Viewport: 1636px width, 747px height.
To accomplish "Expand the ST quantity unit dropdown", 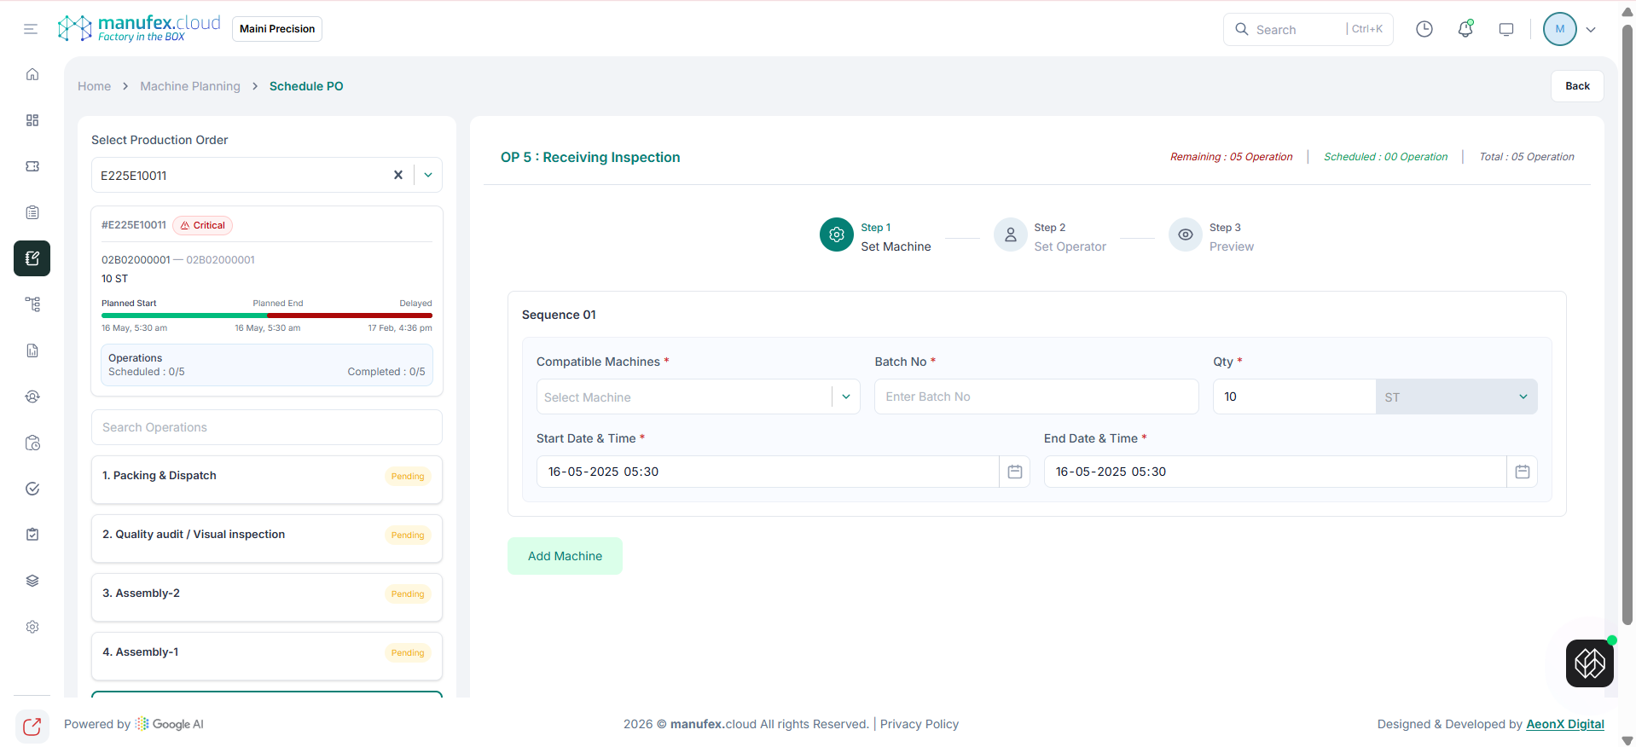I will tap(1523, 397).
